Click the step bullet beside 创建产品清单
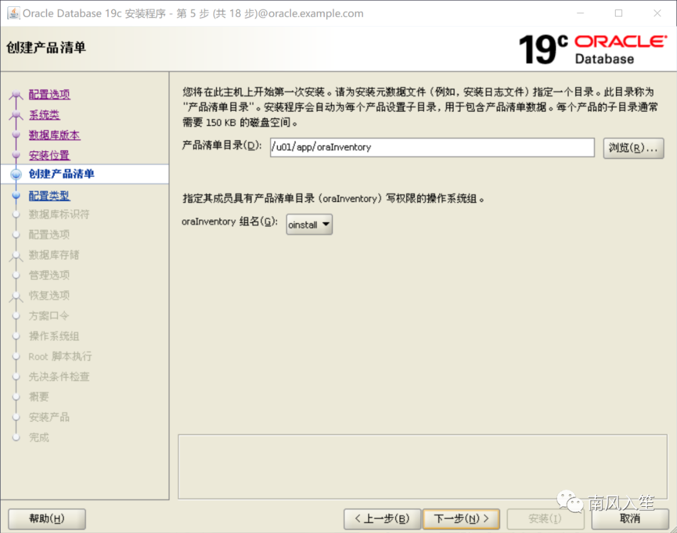 [16, 174]
